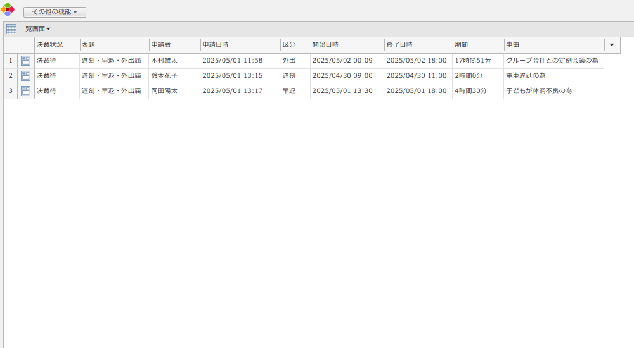Open detail icon for 岡田陽太 row
The width and height of the screenshot is (634, 348).
(26, 91)
